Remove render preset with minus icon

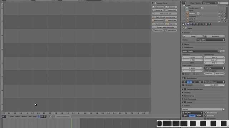[223, 51]
